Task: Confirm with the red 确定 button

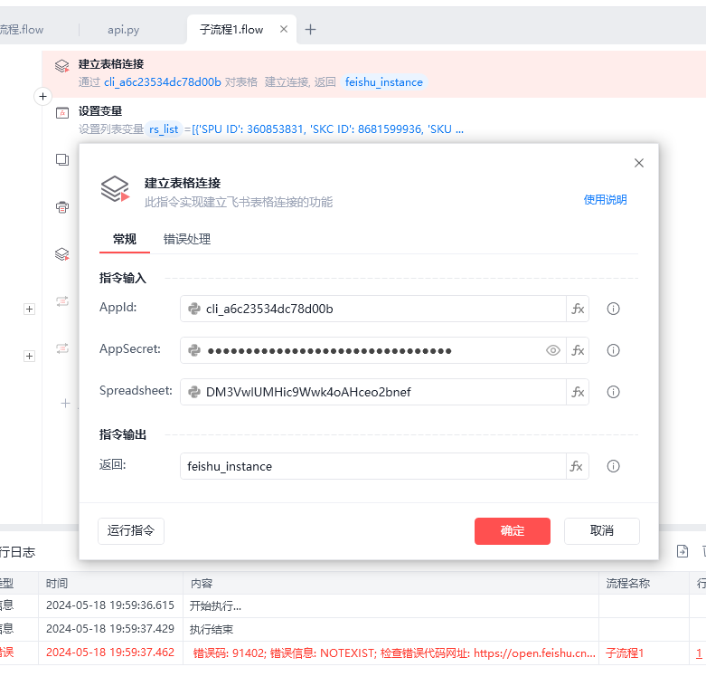Action: point(513,531)
